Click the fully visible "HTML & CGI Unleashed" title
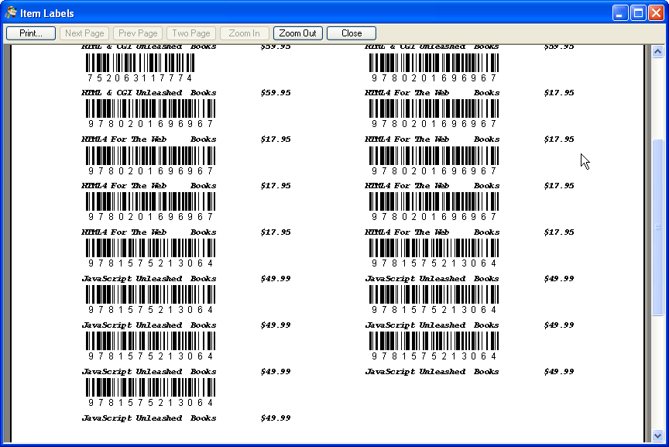The image size is (669, 447). [x=132, y=93]
